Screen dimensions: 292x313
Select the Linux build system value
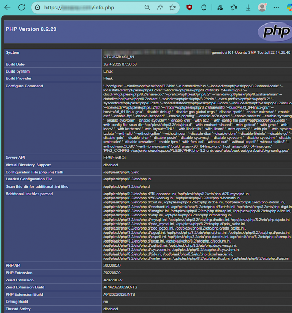(x=108, y=71)
